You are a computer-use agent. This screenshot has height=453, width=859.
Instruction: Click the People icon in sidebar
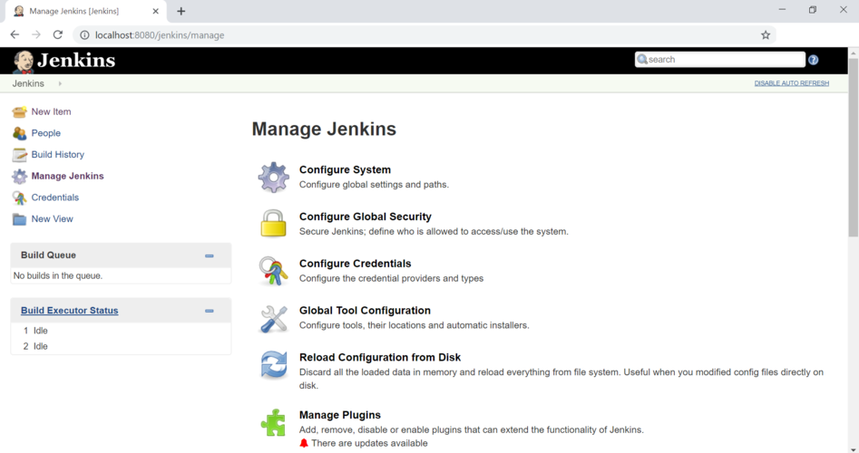click(19, 133)
